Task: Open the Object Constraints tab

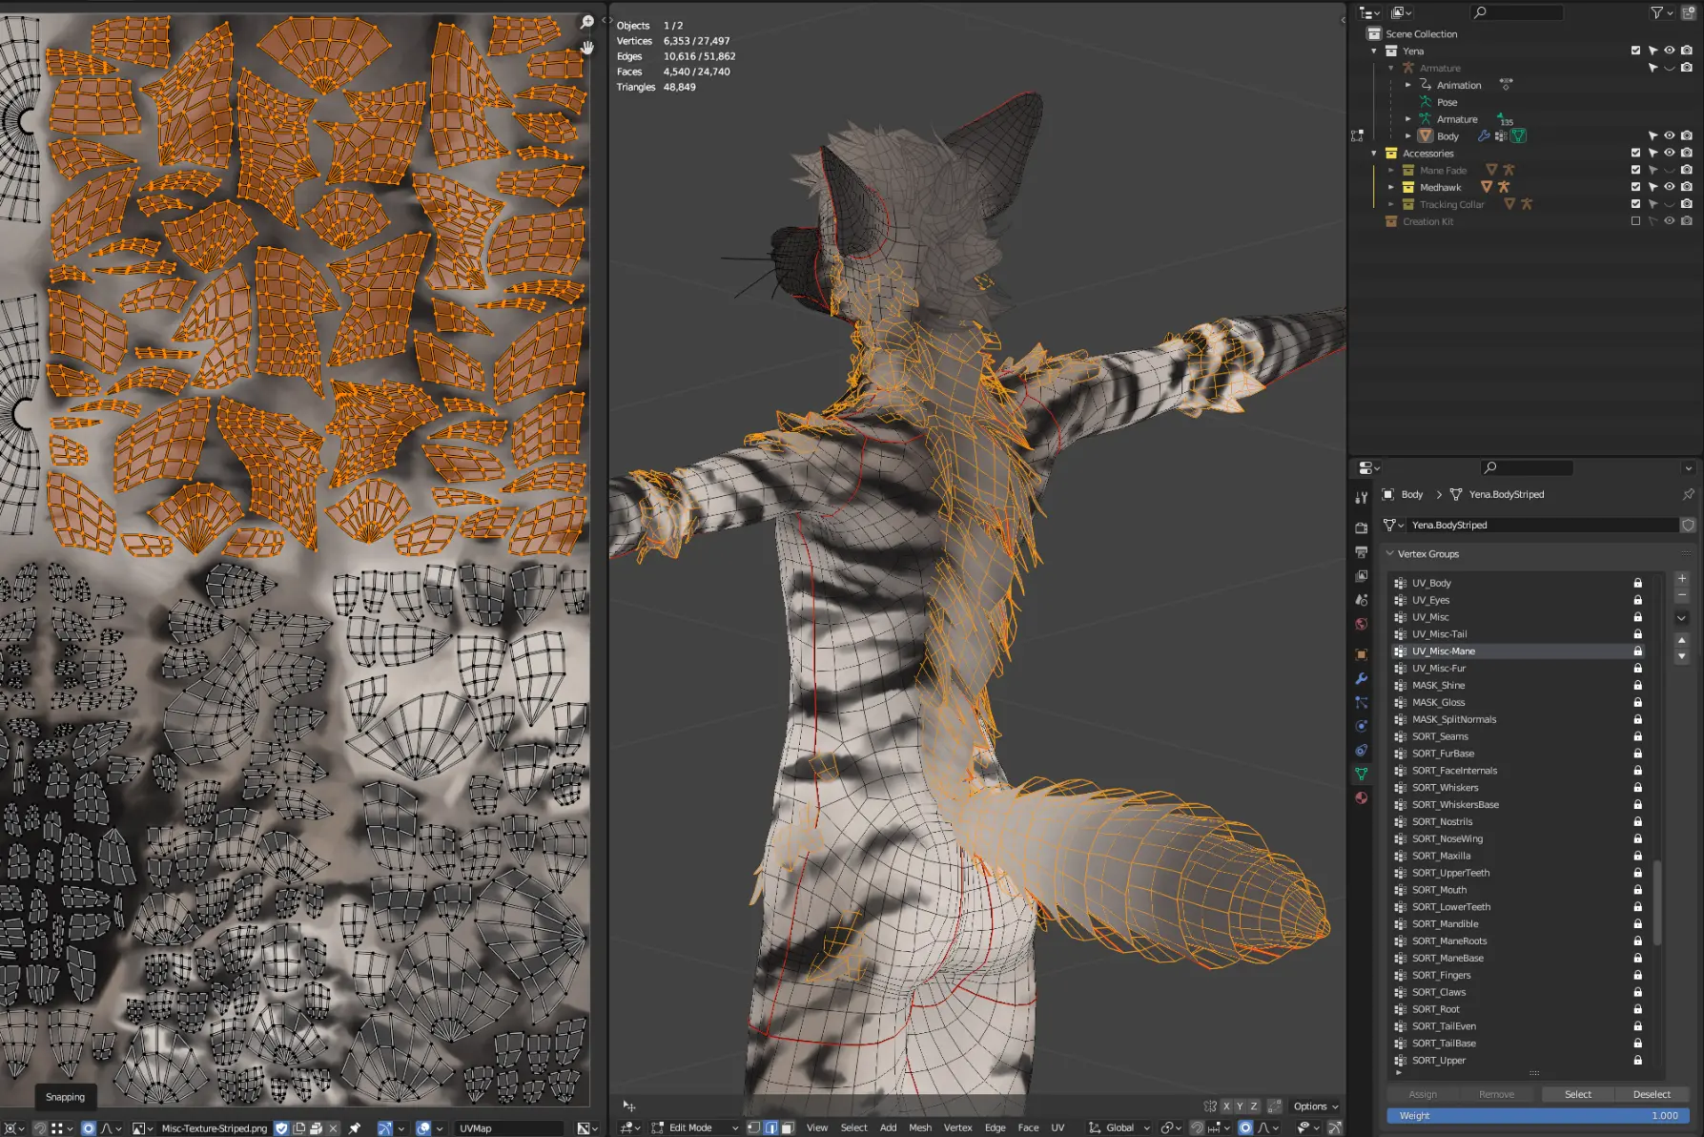Action: pos(1362,750)
